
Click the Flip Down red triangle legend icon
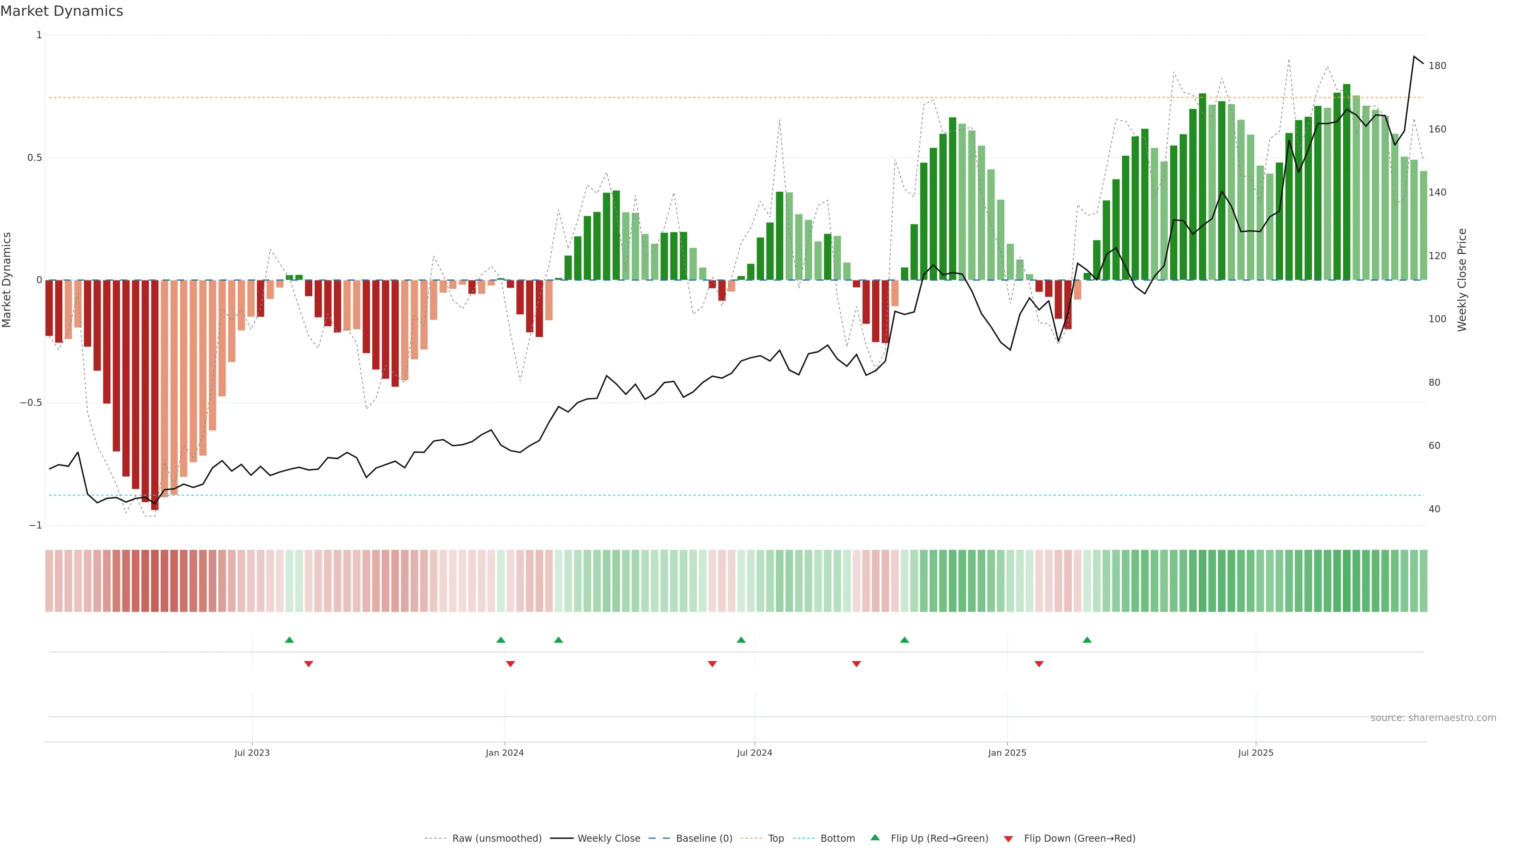pos(1008,839)
